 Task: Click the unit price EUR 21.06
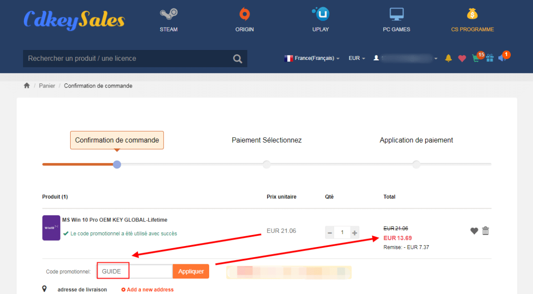281,231
